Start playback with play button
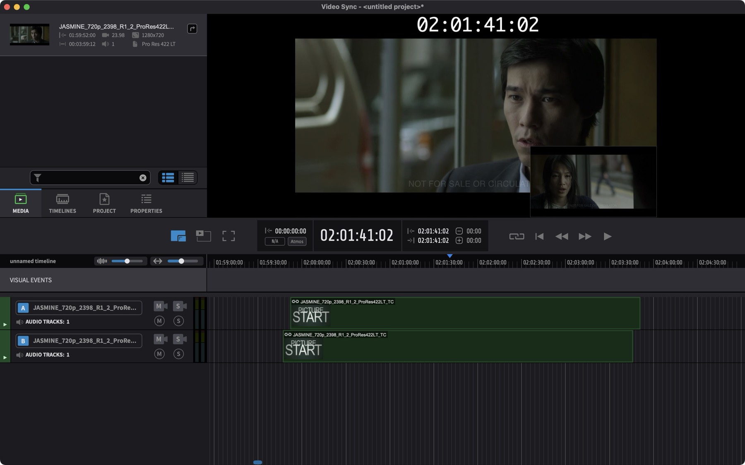Screen dimensions: 745x465 607,236
